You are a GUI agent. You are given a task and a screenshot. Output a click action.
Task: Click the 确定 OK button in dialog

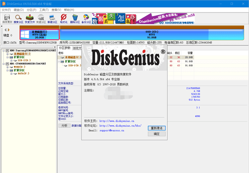[157, 134]
